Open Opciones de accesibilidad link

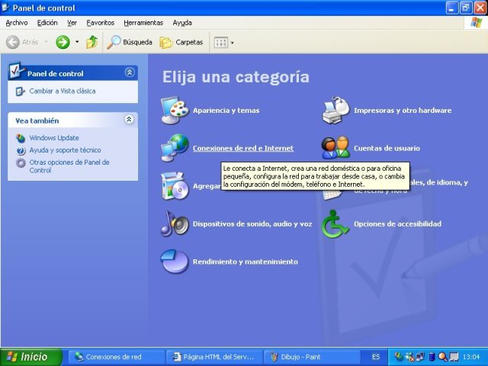[398, 223]
